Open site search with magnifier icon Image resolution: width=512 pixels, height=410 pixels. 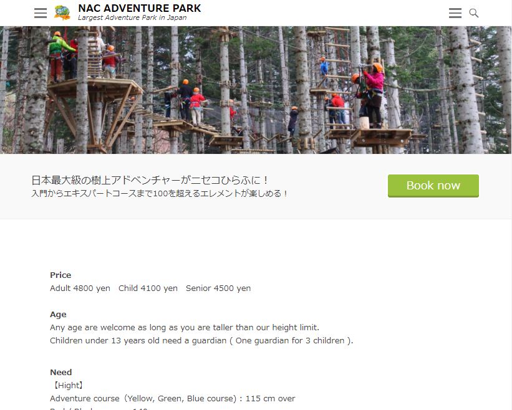coord(474,13)
